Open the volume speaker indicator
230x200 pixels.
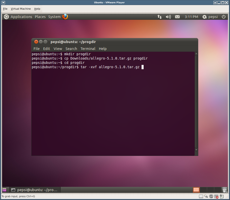(168, 17)
